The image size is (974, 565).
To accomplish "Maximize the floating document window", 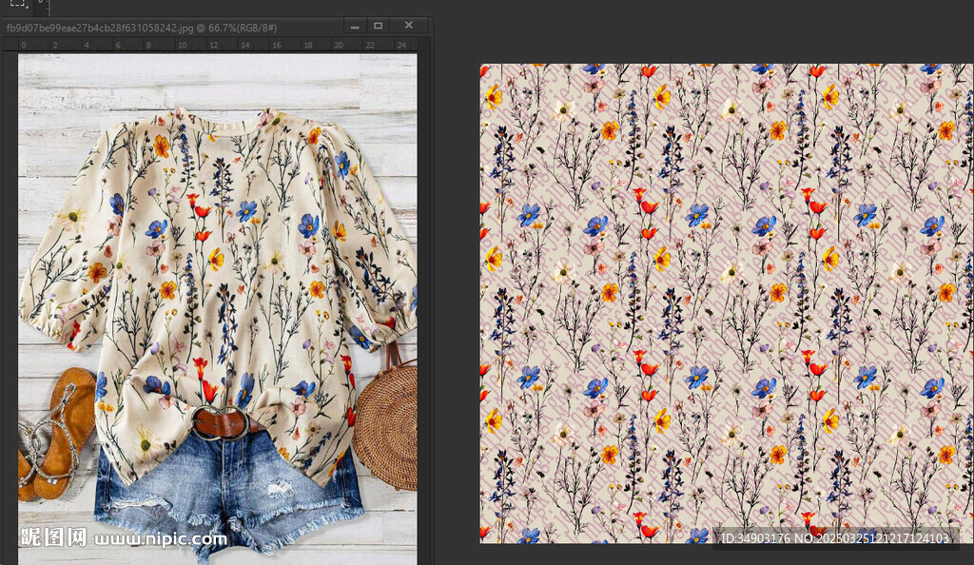I will [x=378, y=26].
